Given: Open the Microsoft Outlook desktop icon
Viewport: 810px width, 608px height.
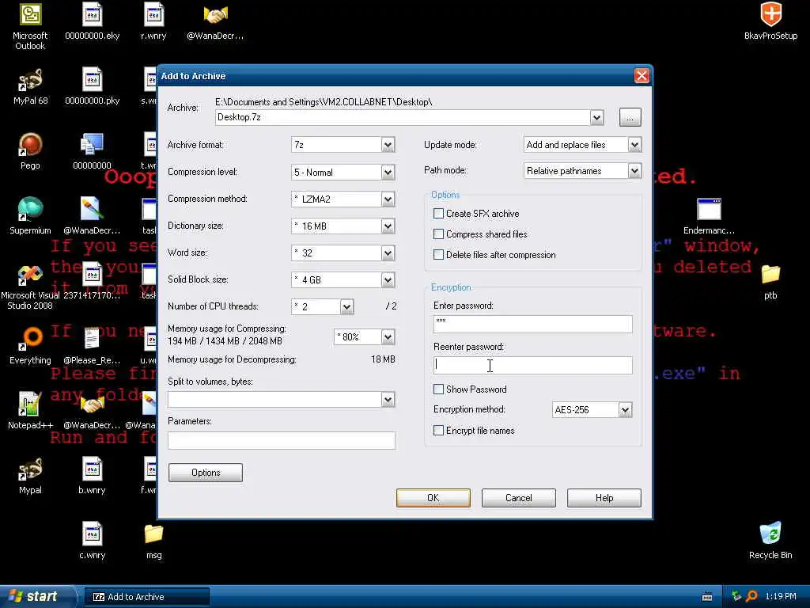Looking at the screenshot, I should tap(30, 16).
